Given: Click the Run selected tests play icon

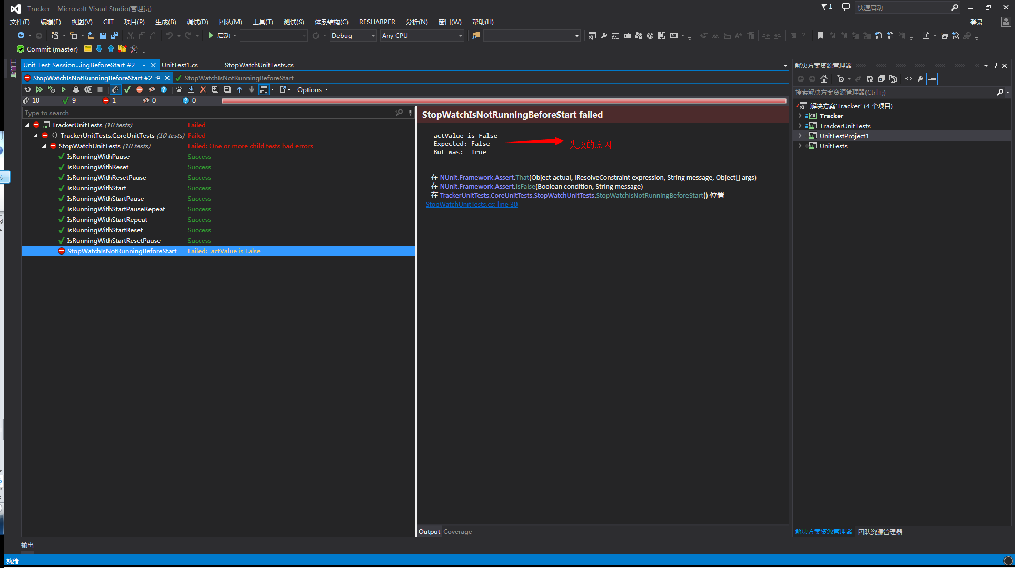Looking at the screenshot, I should pos(63,89).
